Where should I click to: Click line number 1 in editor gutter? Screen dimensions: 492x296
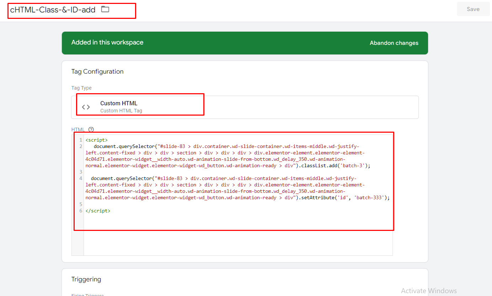click(x=81, y=140)
